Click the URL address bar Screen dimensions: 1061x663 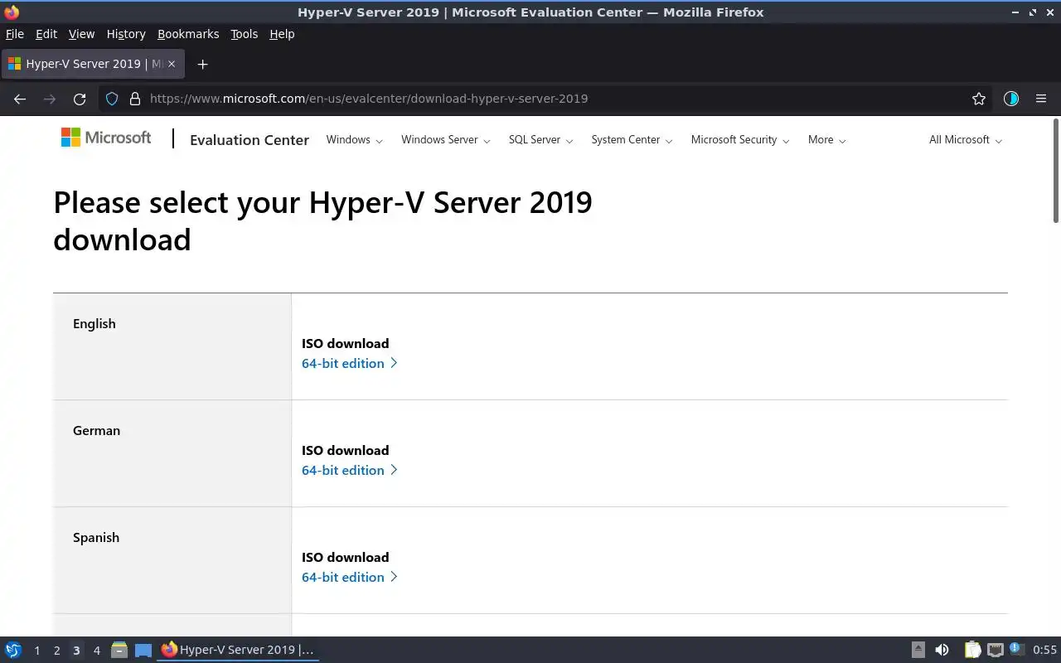547,99
